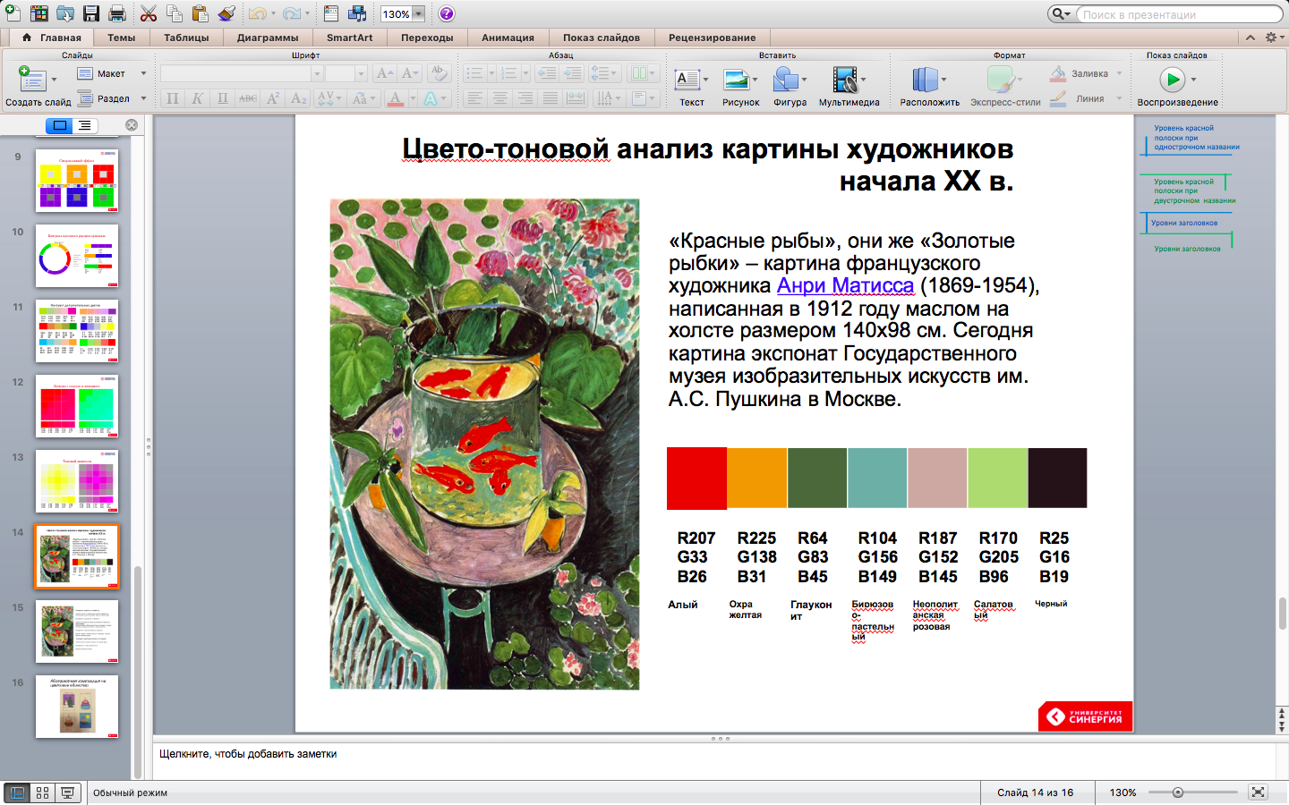Follow the Анри Матисса hyperlink
The width and height of the screenshot is (1289, 805).
pyautogui.click(x=845, y=285)
